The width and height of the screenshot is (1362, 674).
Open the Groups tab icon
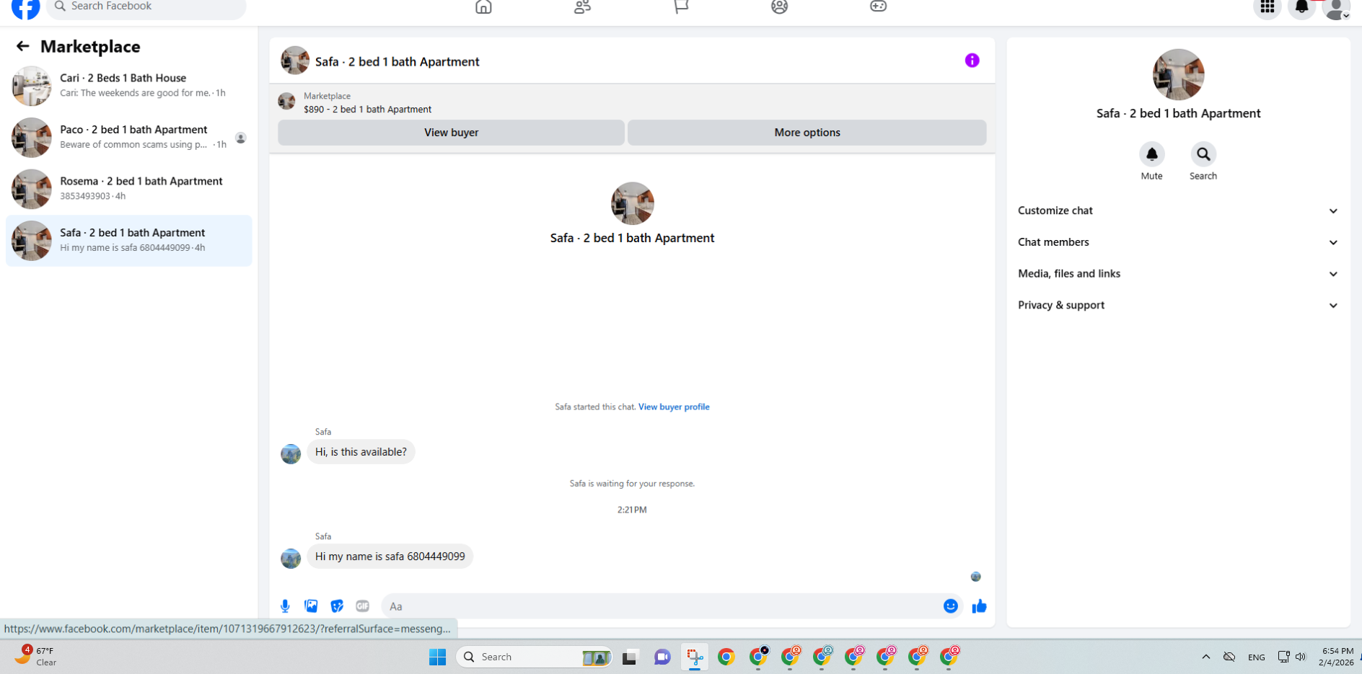click(779, 7)
